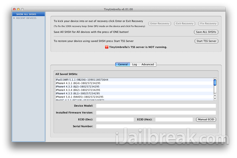Click the SHSH list scroll down arrow
237x158 pixels.
click(x=215, y=99)
